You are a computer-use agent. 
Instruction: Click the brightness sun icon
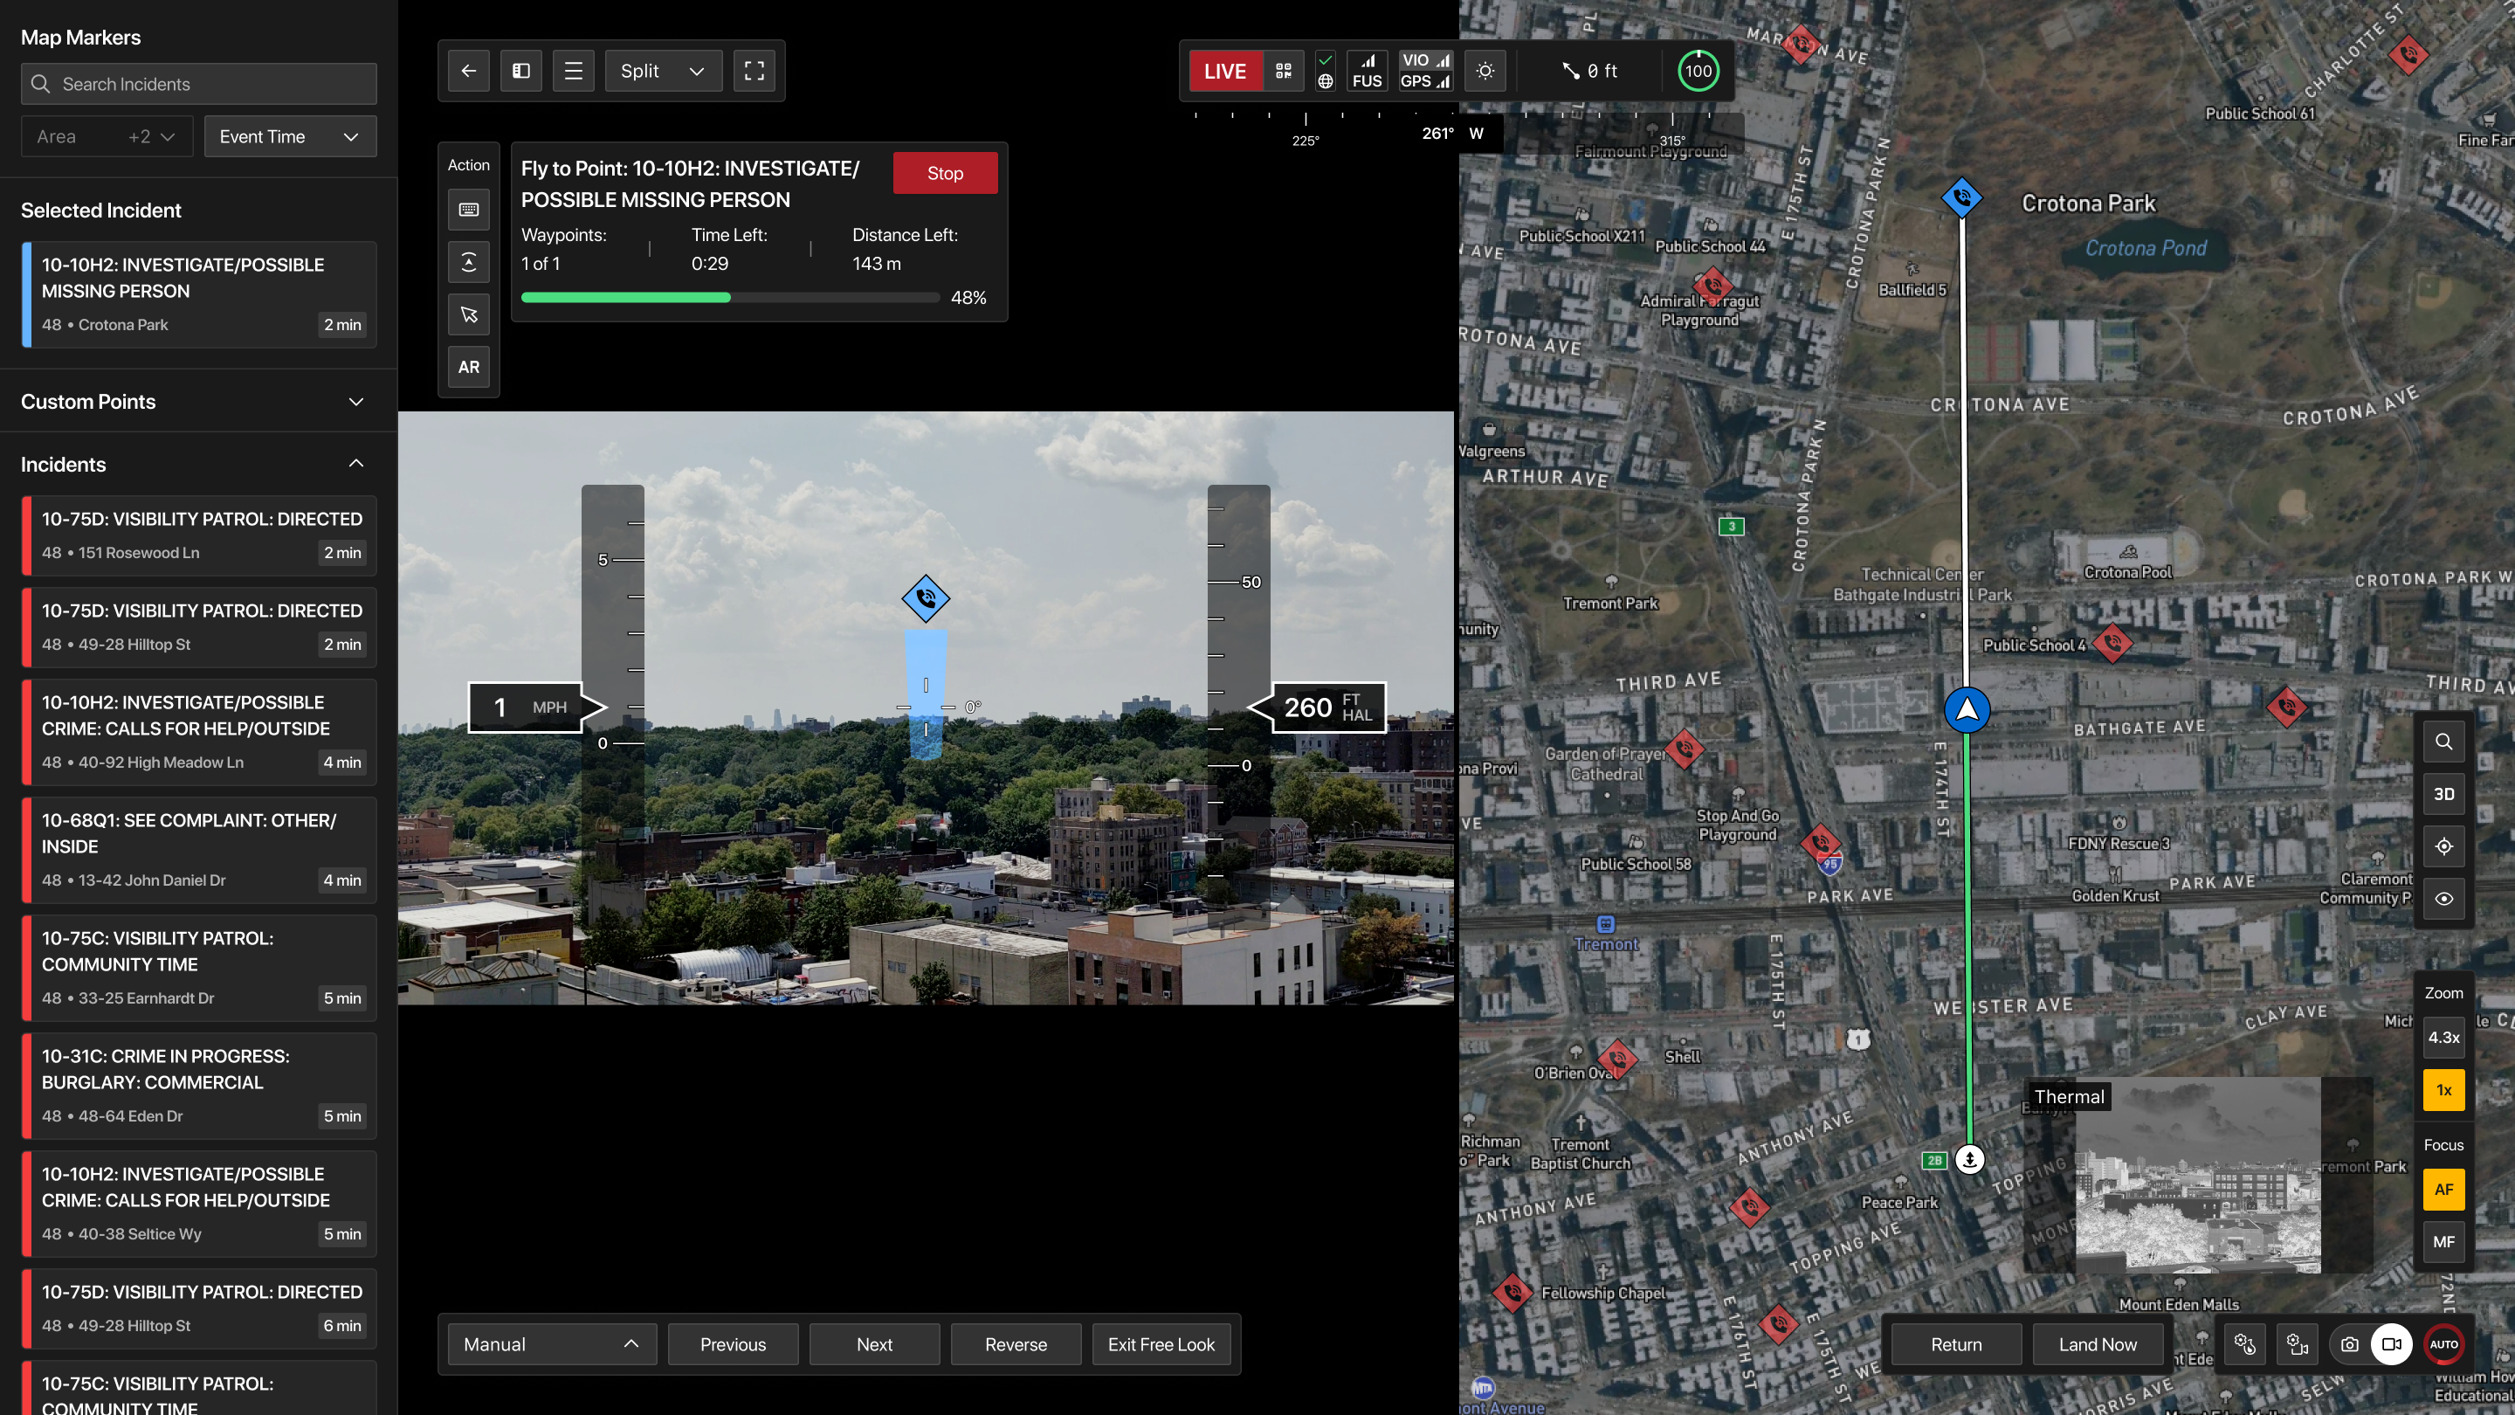[x=1485, y=70]
